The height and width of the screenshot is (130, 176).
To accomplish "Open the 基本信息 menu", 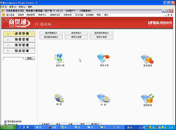I will [x=10, y=15].
